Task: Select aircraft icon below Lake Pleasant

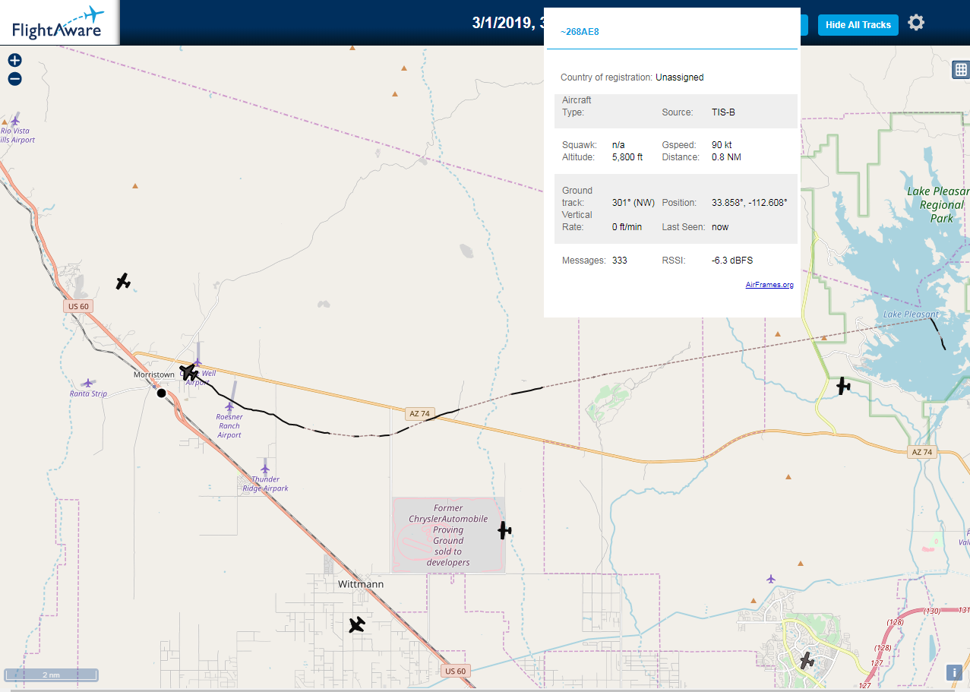Action: (x=843, y=386)
